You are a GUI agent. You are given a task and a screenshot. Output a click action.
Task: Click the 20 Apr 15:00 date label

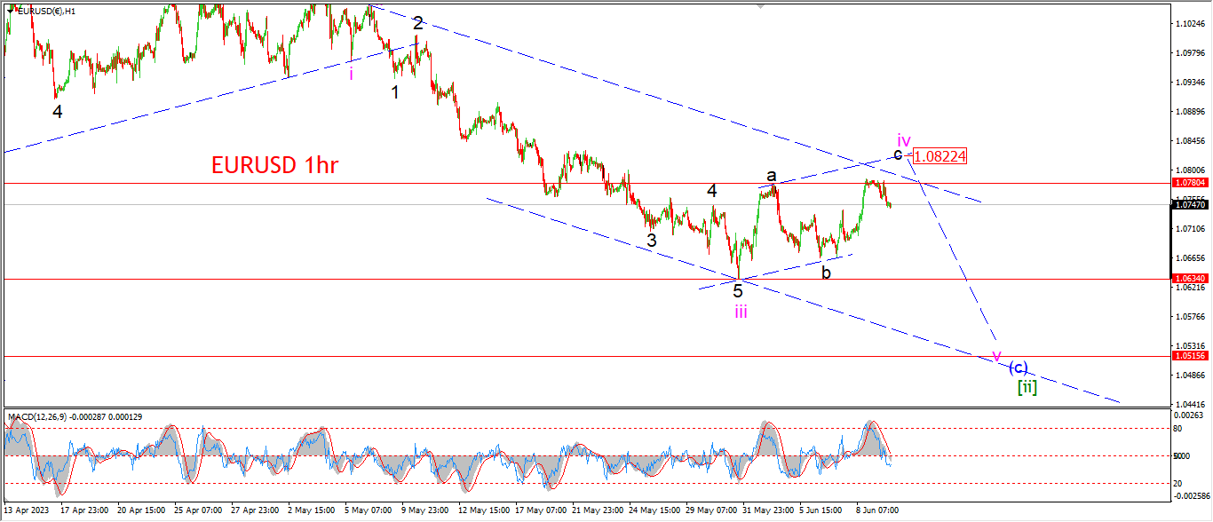point(142,511)
